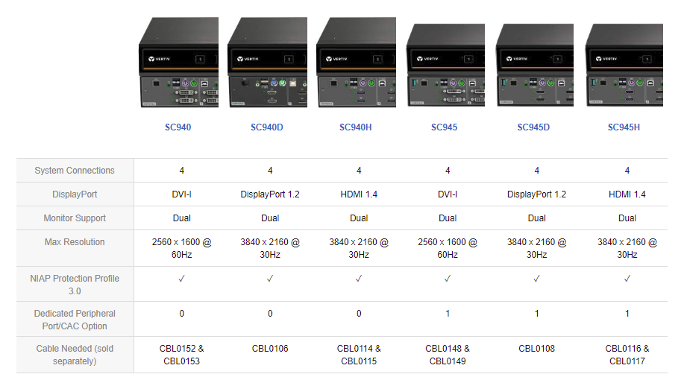Image resolution: width=687 pixels, height=377 pixels.
Task: Open the SC940H product link
Action: pos(356,127)
